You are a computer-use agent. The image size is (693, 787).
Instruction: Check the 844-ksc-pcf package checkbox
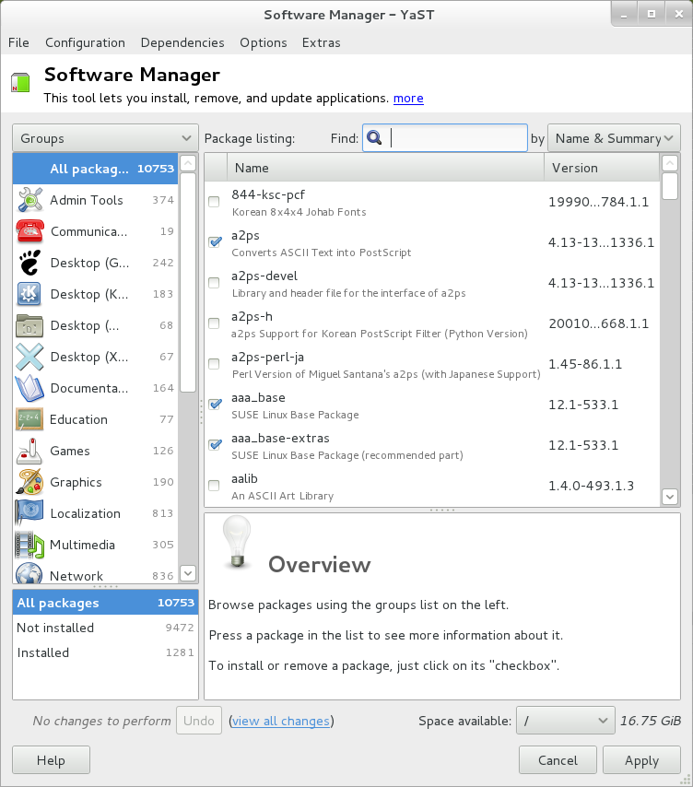click(215, 202)
